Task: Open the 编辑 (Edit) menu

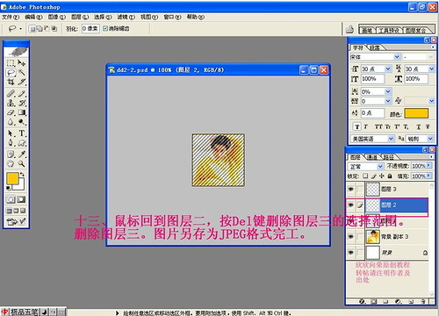Action: pyautogui.click(x=33, y=17)
